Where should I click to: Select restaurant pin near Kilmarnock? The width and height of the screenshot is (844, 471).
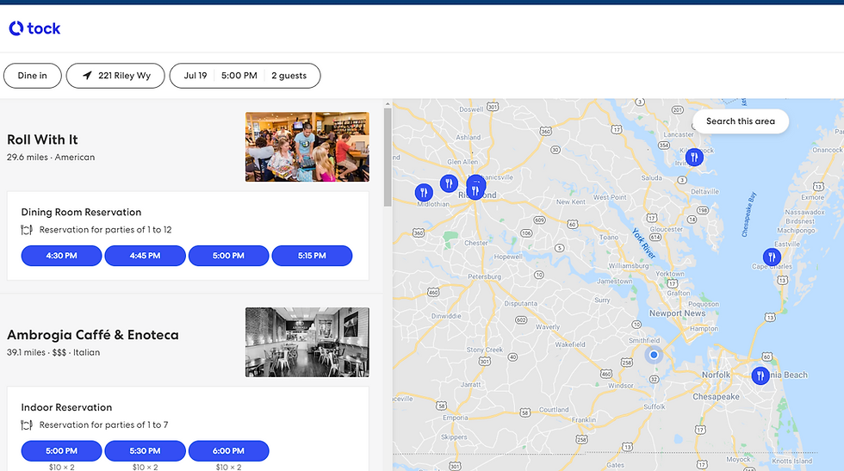point(694,158)
